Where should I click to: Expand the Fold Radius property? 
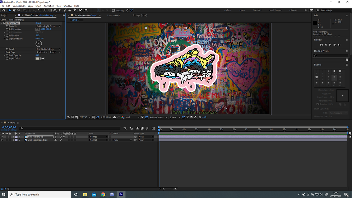click(4, 36)
